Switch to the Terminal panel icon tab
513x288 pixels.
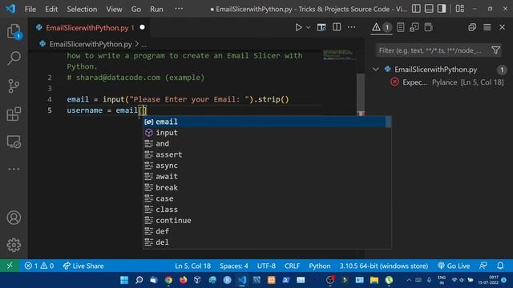click(x=428, y=27)
